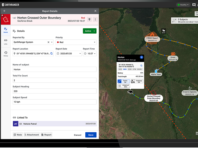
Task: Click the blue plus icon on Horton popup
Action: pos(141,57)
